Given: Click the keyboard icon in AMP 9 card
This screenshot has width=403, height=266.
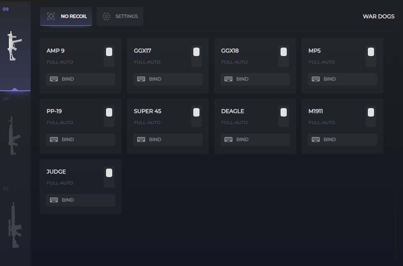Looking at the screenshot, I should click(54, 79).
